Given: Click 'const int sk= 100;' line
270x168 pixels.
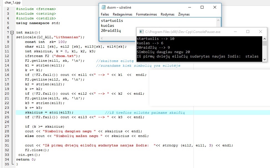Looking at the screenshot, I should click(46, 42).
